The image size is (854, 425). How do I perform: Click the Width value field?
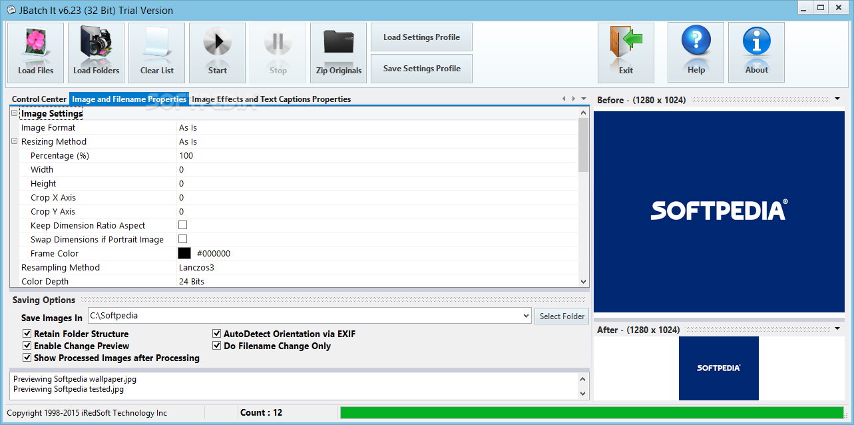[x=377, y=169]
